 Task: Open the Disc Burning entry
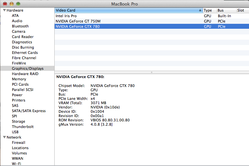click(23, 47)
